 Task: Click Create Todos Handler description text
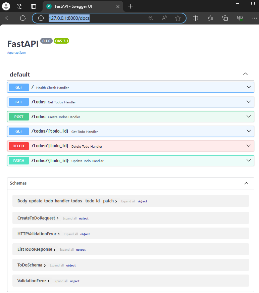click(64, 117)
